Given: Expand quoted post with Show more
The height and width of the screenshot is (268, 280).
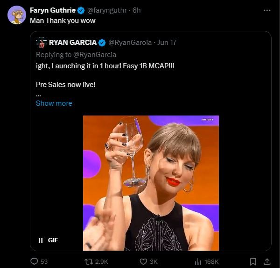Looking at the screenshot, I should pos(54,103).
